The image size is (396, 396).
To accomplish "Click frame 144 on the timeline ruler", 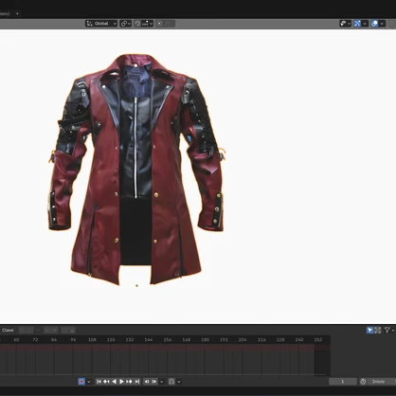I will pos(149,340).
